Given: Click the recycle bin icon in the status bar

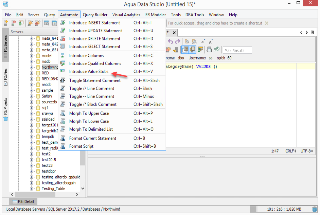Looking at the screenshot, I should (315, 209).
